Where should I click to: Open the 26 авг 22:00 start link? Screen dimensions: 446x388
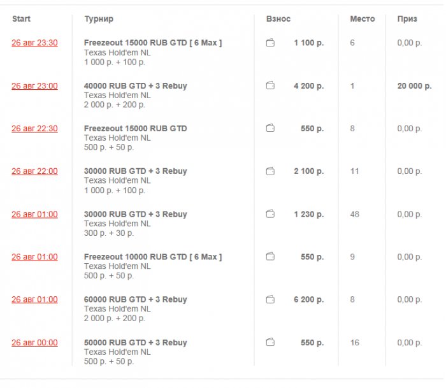[34, 171]
